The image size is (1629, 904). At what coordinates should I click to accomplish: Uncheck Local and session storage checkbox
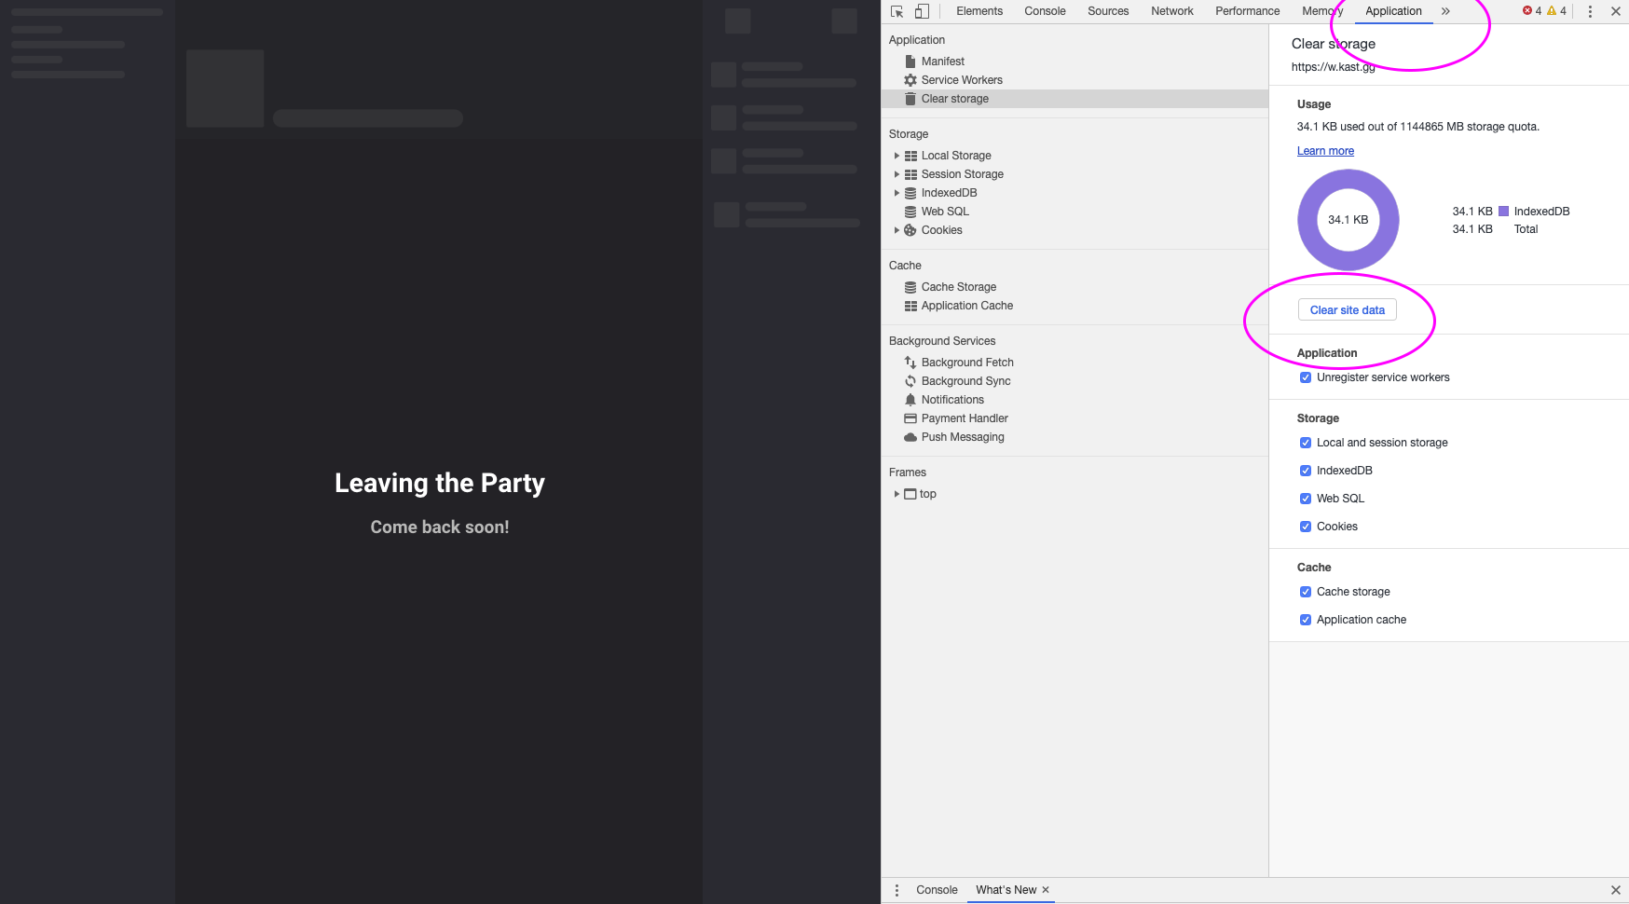pyautogui.click(x=1306, y=443)
